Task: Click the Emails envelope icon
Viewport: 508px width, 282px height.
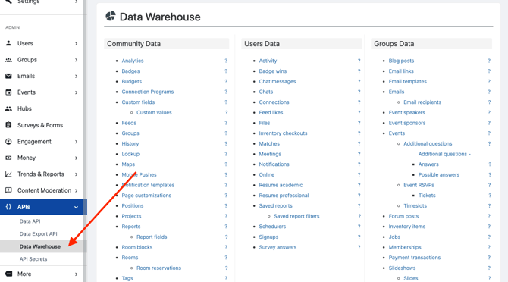Action: [x=9, y=76]
